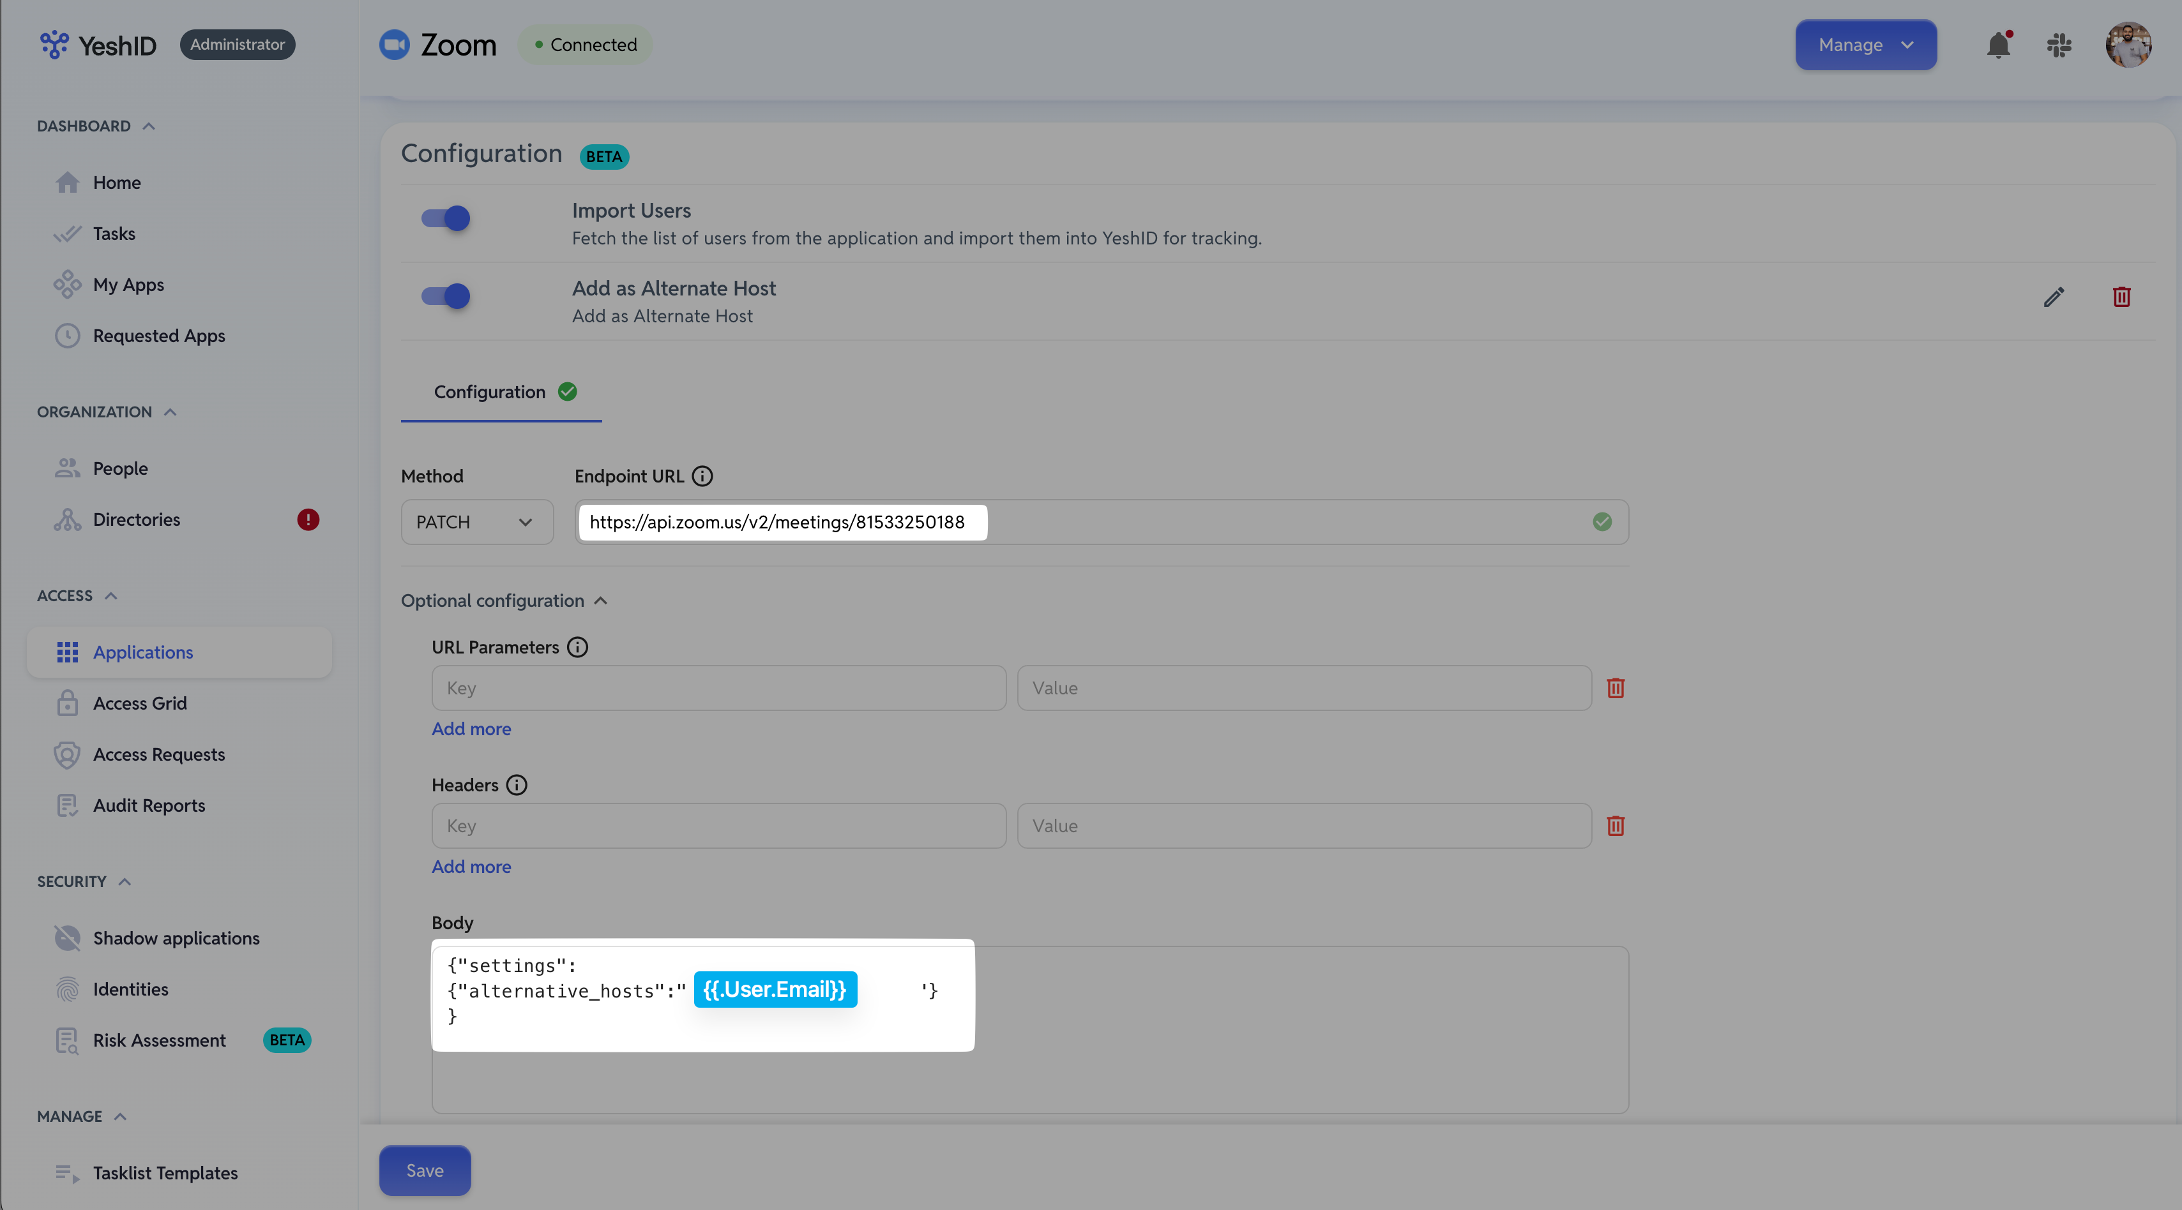Collapse the DASHBOARD sidebar section
The height and width of the screenshot is (1210, 2182).
pyautogui.click(x=96, y=126)
